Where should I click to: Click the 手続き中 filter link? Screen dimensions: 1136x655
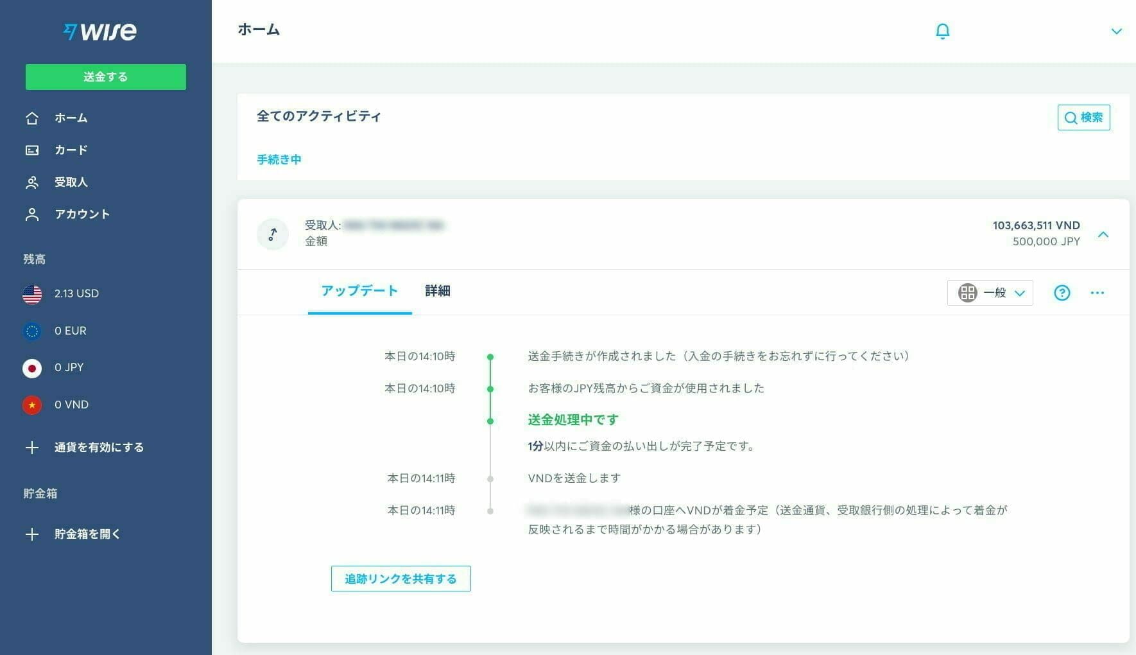click(x=279, y=159)
